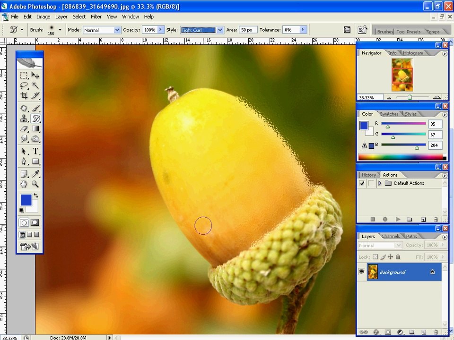This screenshot has width=454, height=340.
Task: Switch to Standard Screen Mode
Action: [22, 235]
